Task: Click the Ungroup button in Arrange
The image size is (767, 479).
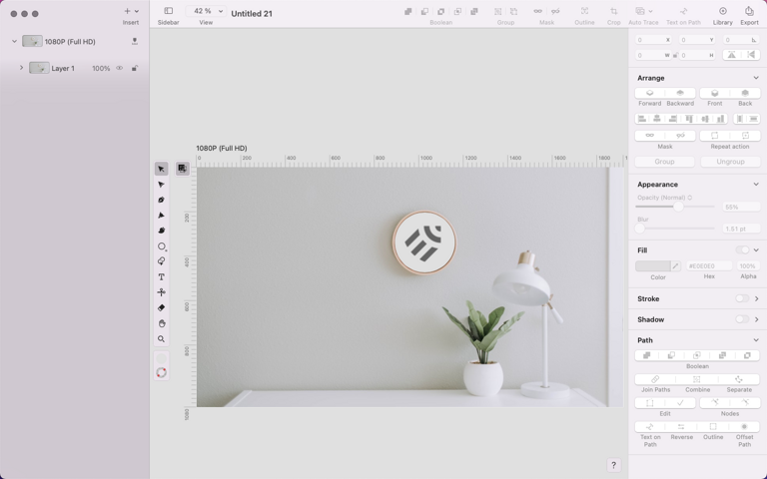Action: [x=730, y=162]
